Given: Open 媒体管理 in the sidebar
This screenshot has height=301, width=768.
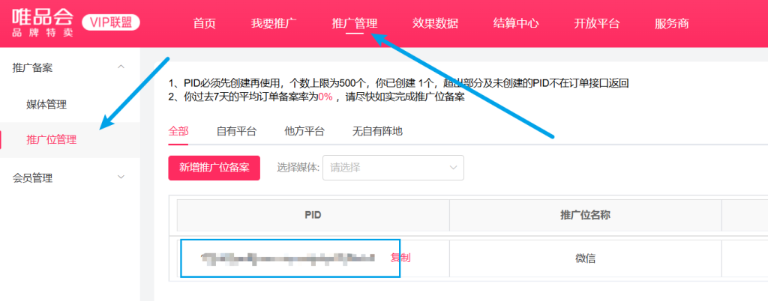Looking at the screenshot, I should pyautogui.click(x=46, y=104).
